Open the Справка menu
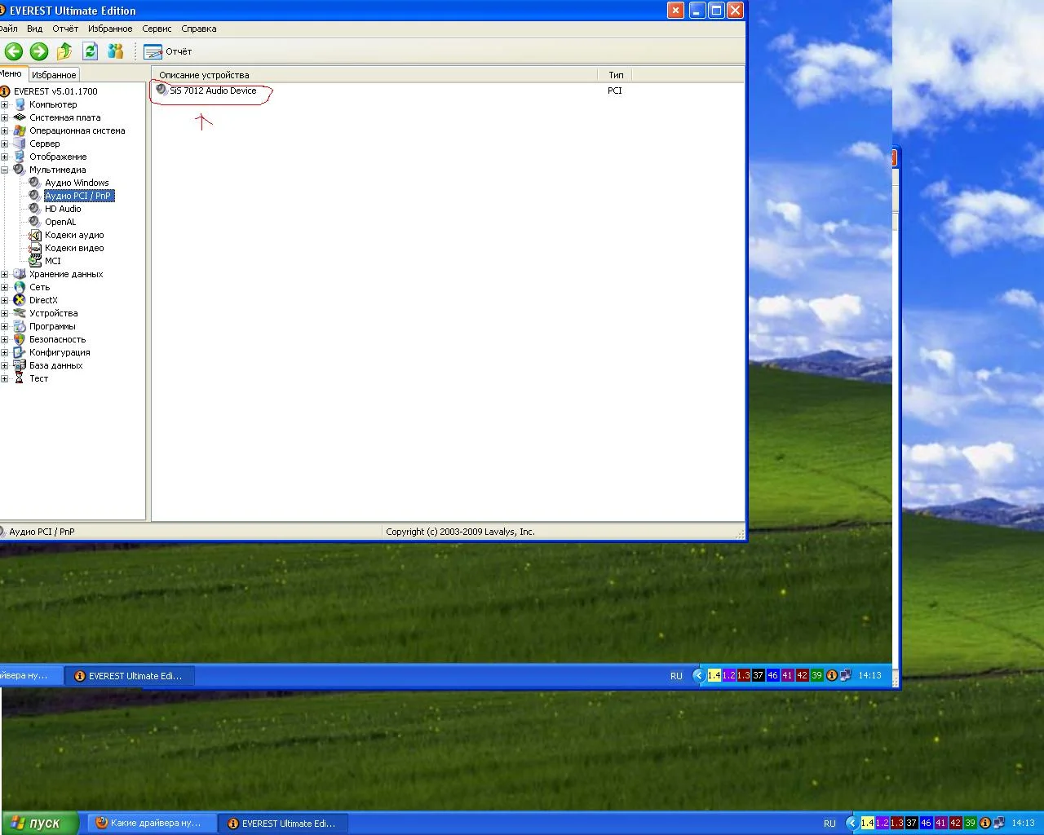The image size is (1044, 835). (199, 29)
